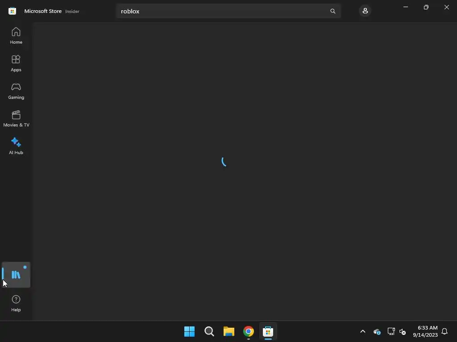Viewport: 457px width, 342px height.
Task: Close the Microsoft Store window
Action: click(446, 7)
